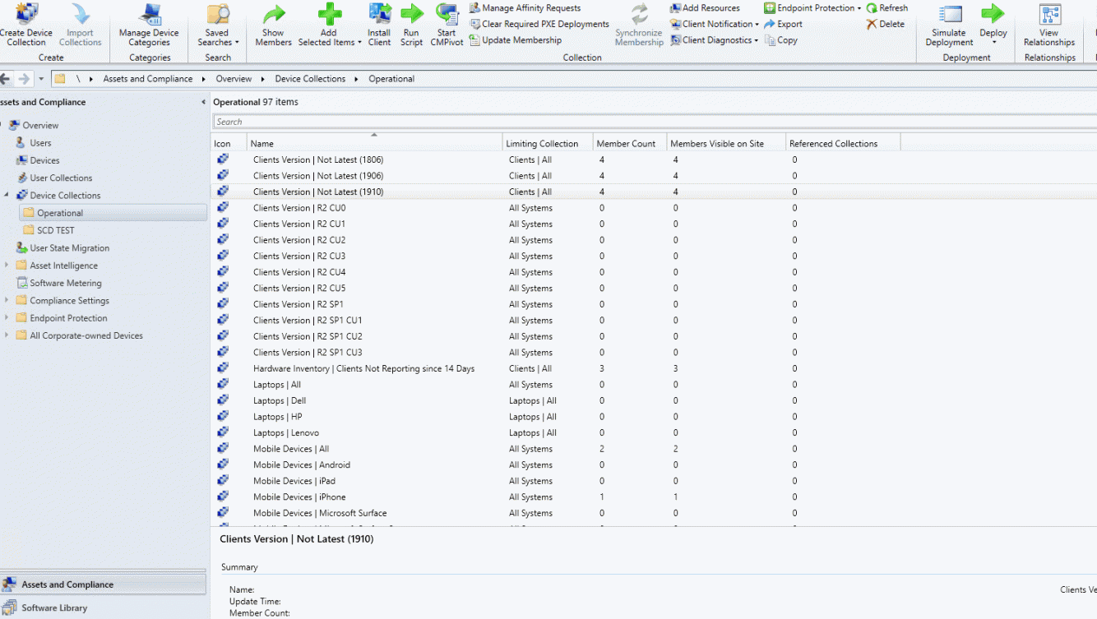
Task: Refresh the collection list
Action: coord(887,7)
